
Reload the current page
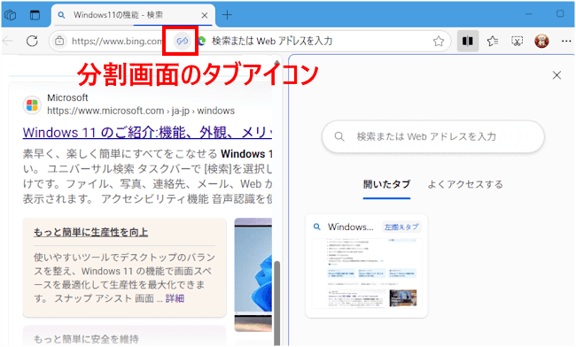[x=32, y=41]
